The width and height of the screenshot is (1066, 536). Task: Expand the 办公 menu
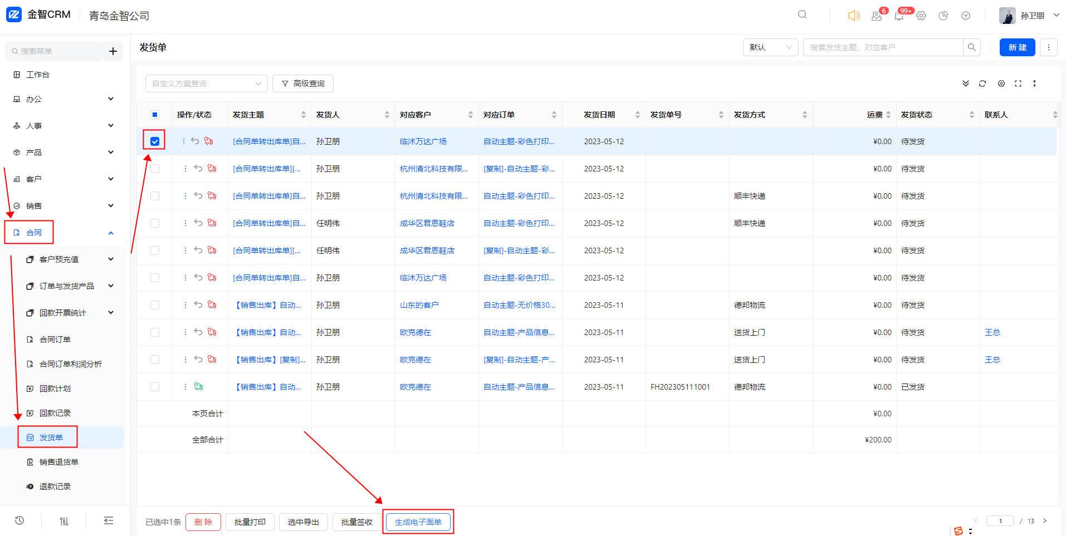tap(63, 99)
